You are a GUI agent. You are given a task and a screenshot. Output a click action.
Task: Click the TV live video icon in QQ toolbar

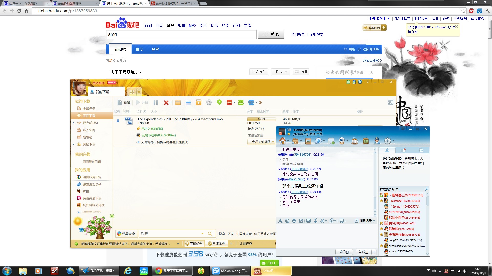point(366,141)
